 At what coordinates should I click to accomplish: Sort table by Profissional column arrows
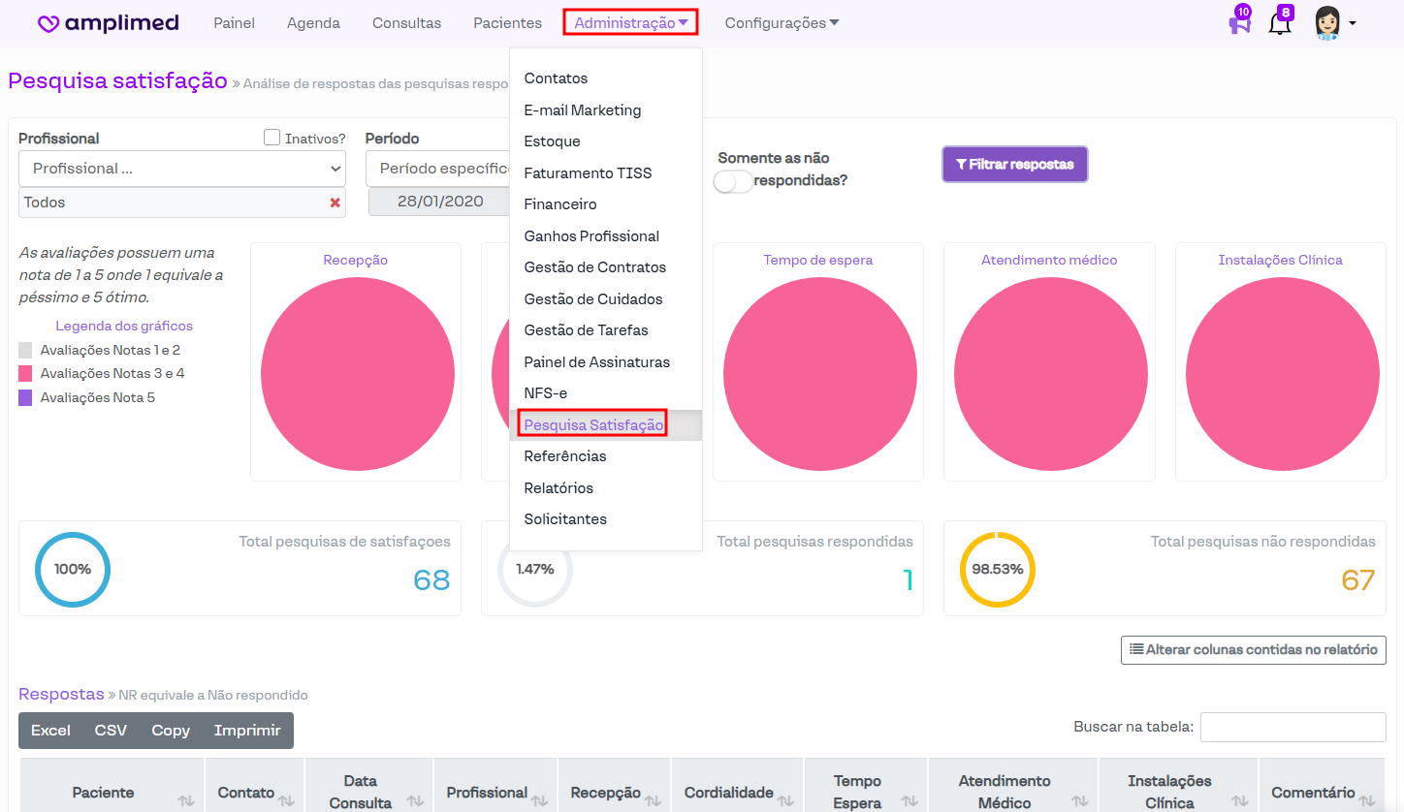coord(542,801)
